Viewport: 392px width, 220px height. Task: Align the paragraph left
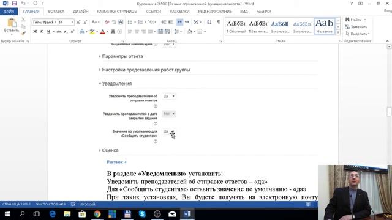130,32
